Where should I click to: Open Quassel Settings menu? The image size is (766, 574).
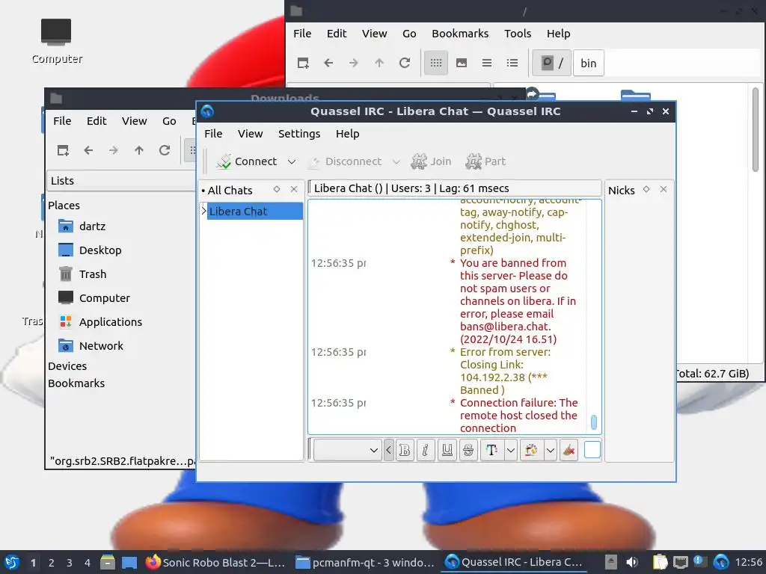coord(299,134)
